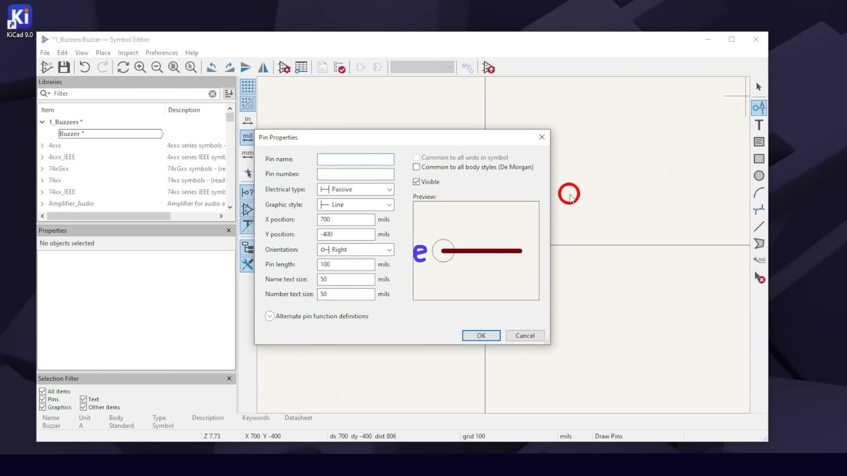
Task: Click the Save icon in toolbar
Action: click(64, 67)
